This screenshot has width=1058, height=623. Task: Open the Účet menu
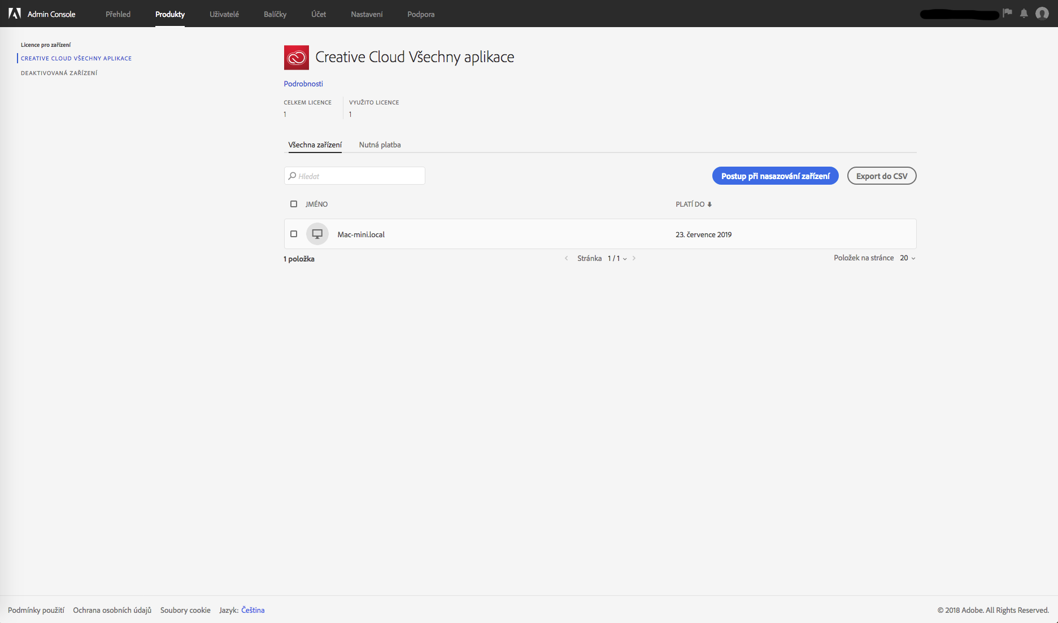click(x=319, y=14)
